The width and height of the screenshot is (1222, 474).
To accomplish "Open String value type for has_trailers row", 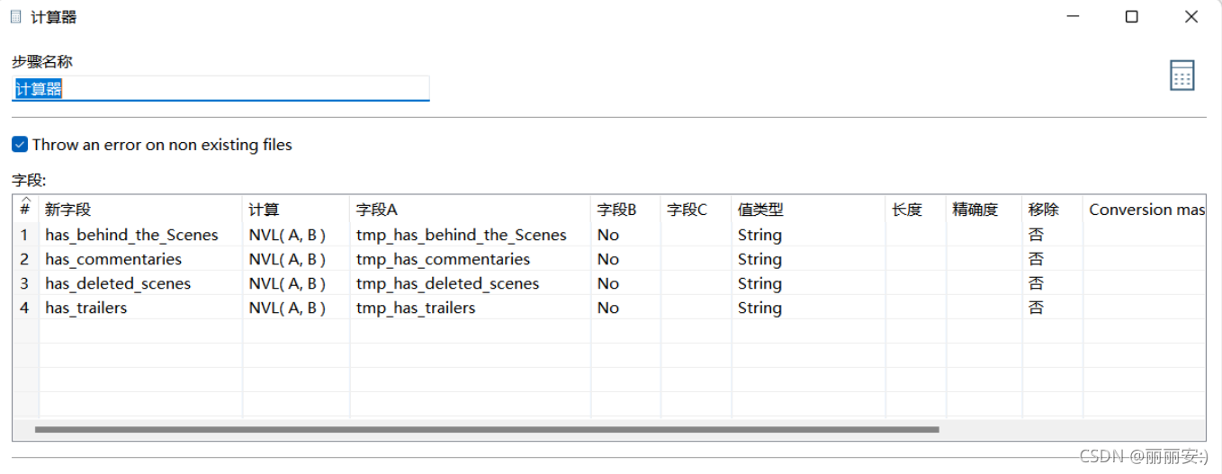I will 808,308.
